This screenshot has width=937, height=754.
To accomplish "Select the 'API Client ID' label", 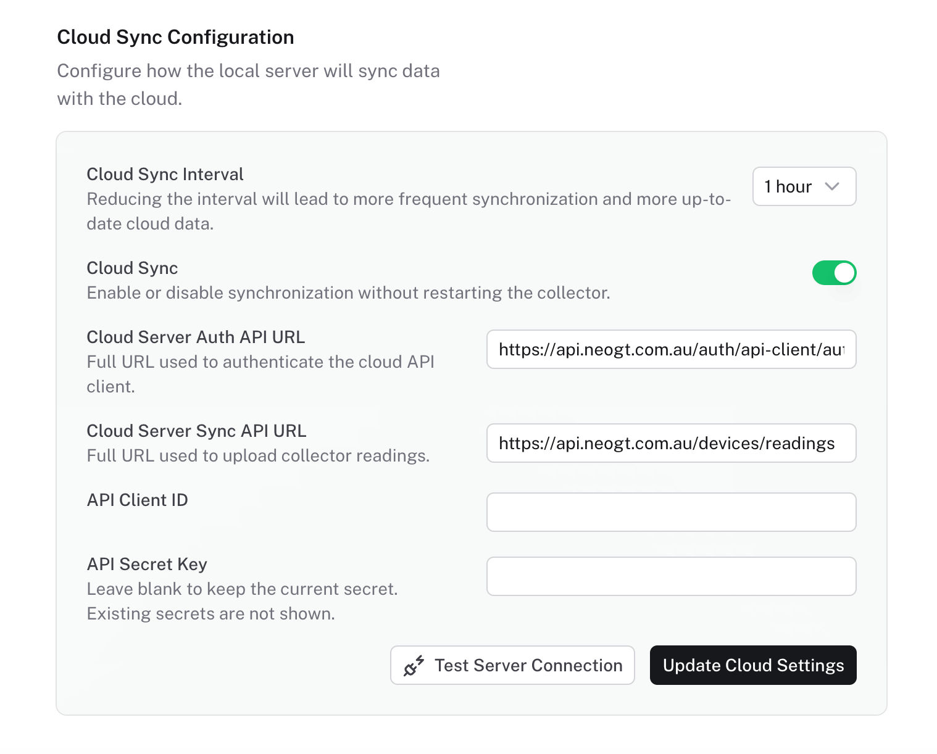I will [x=137, y=500].
